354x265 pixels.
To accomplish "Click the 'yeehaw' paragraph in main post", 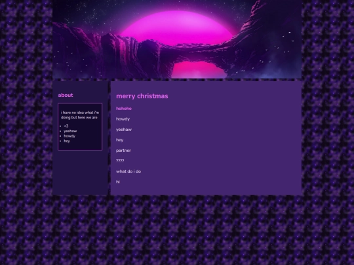I will [124, 130].
